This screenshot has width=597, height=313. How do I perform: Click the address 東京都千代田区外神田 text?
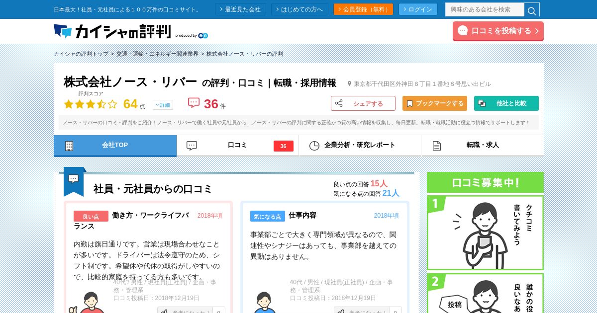point(422,84)
